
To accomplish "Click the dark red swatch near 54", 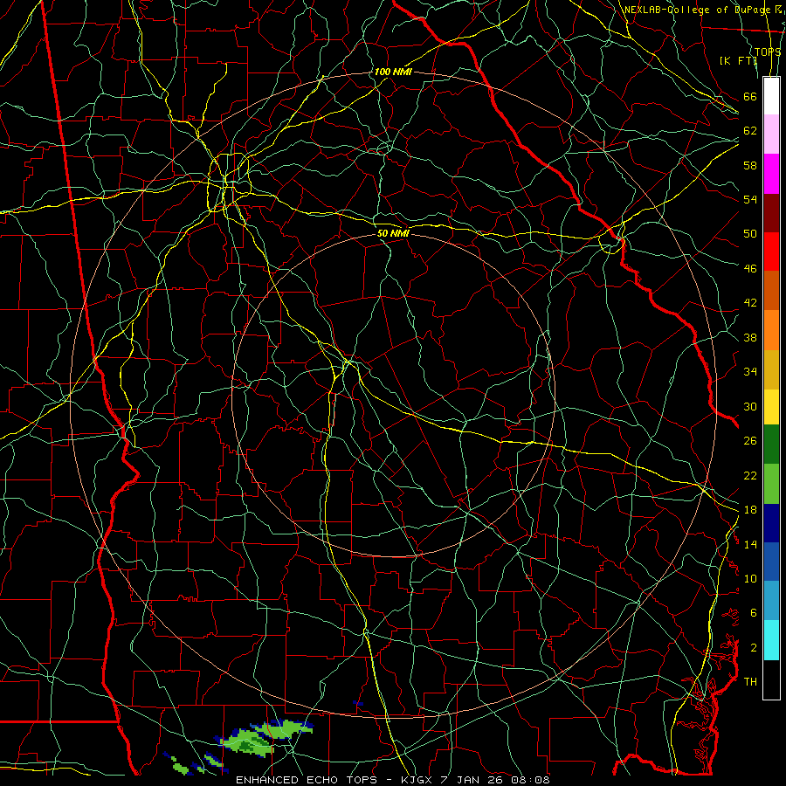I will pyautogui.click(x=771, y=212).
